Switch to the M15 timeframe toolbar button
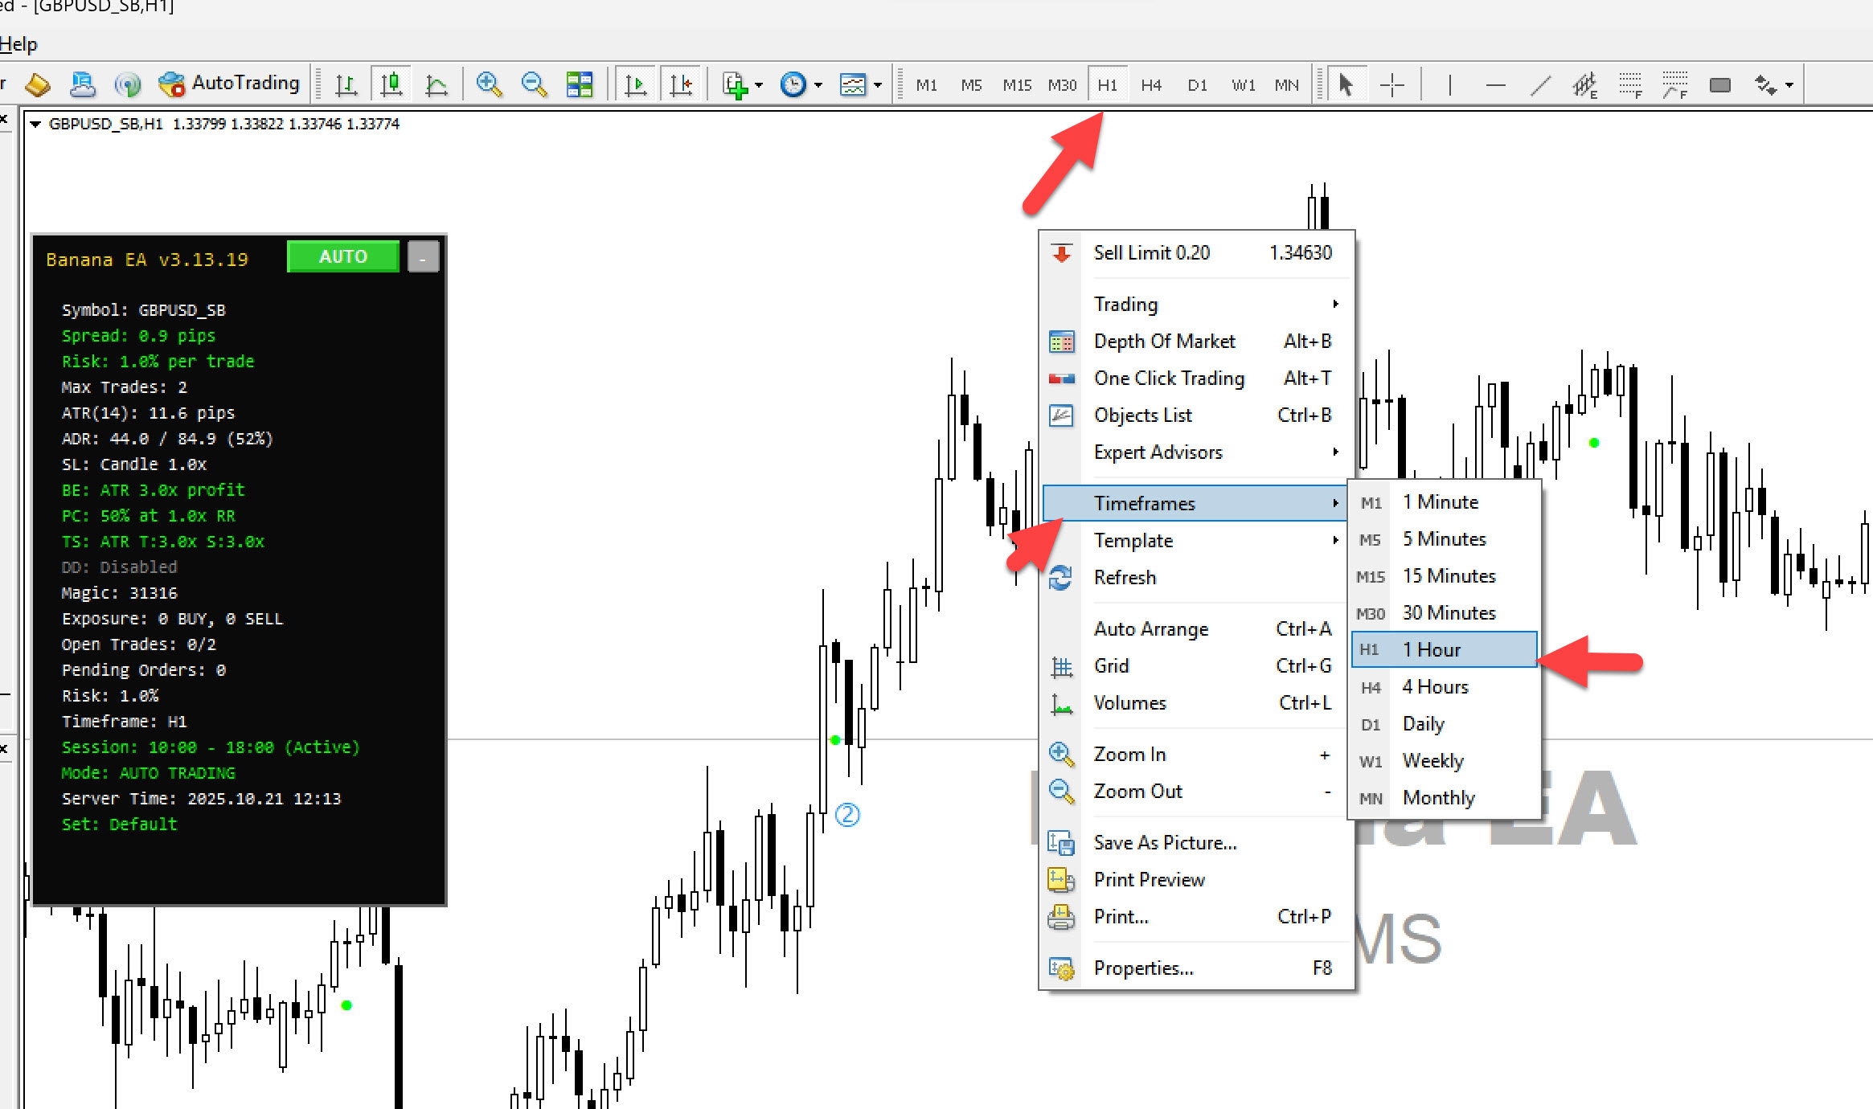 [x=1016, y=84]
